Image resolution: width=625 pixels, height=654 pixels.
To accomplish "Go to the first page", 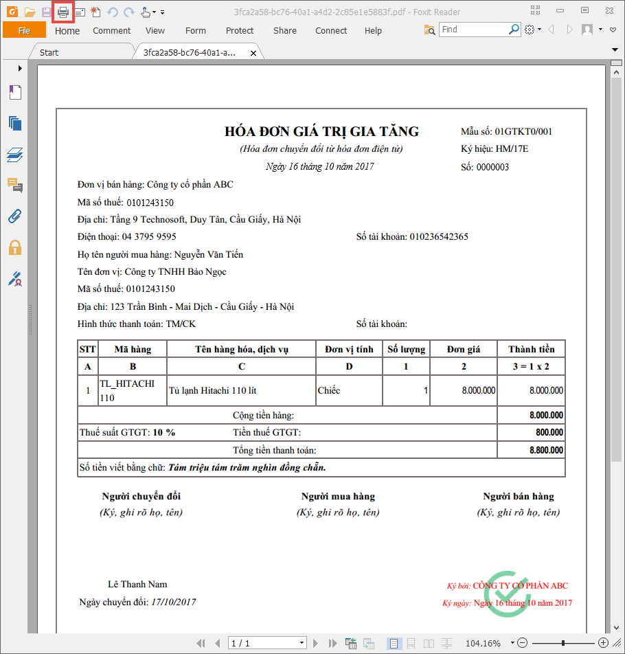I will click(x=201, y=644).
